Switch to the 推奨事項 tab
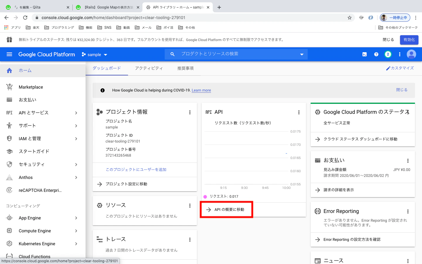Viewport: 422px width, 264px height. [x=186, y=68]
